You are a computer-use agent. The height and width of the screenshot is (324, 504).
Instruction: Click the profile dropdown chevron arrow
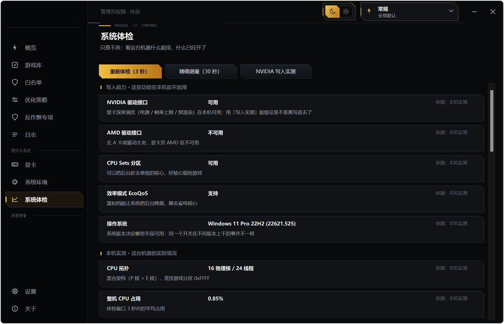point(451,11)
